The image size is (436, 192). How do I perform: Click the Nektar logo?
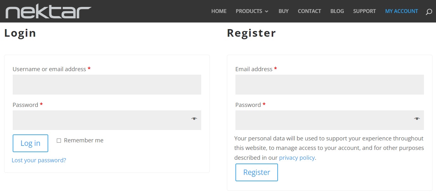click(x=48, y=12)
